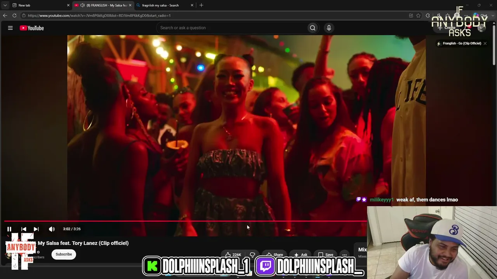Click the youtube.com address bar URL
Image resolution: width=497 pixels, height=279 pixels.
[99, 15]
